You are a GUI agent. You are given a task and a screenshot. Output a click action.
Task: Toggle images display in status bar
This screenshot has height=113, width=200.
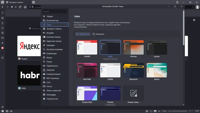click(x=155, y=111)
